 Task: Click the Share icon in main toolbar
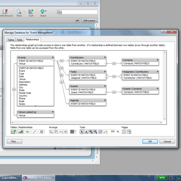[x=43, y=12]
